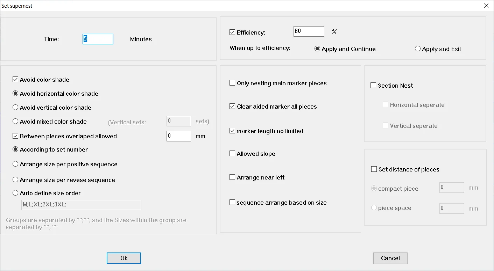The height and width of the screenshot is (271, 494).
Task: Enable Allowed slope
Action: (232, 153)
